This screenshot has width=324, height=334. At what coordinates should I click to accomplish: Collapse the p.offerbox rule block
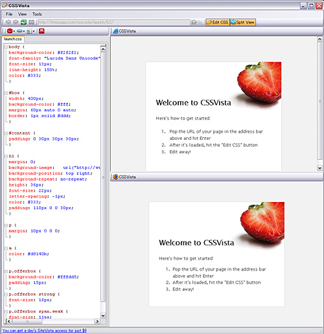point(6,271)
